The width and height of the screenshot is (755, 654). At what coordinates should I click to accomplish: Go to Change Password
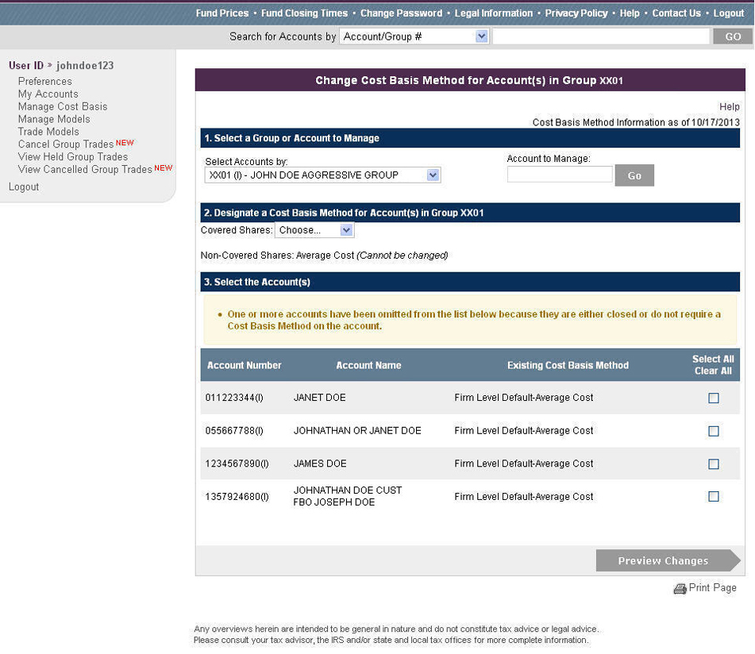401,13
